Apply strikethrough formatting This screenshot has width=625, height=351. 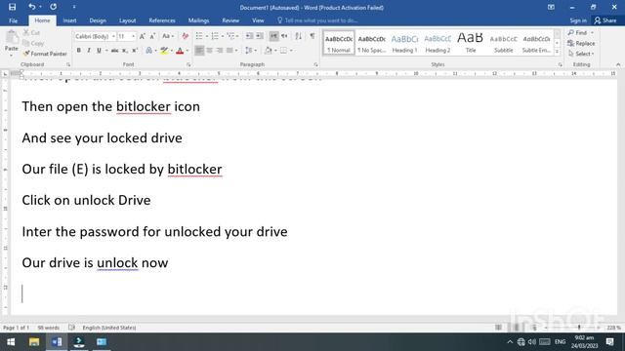click(114, 51)
